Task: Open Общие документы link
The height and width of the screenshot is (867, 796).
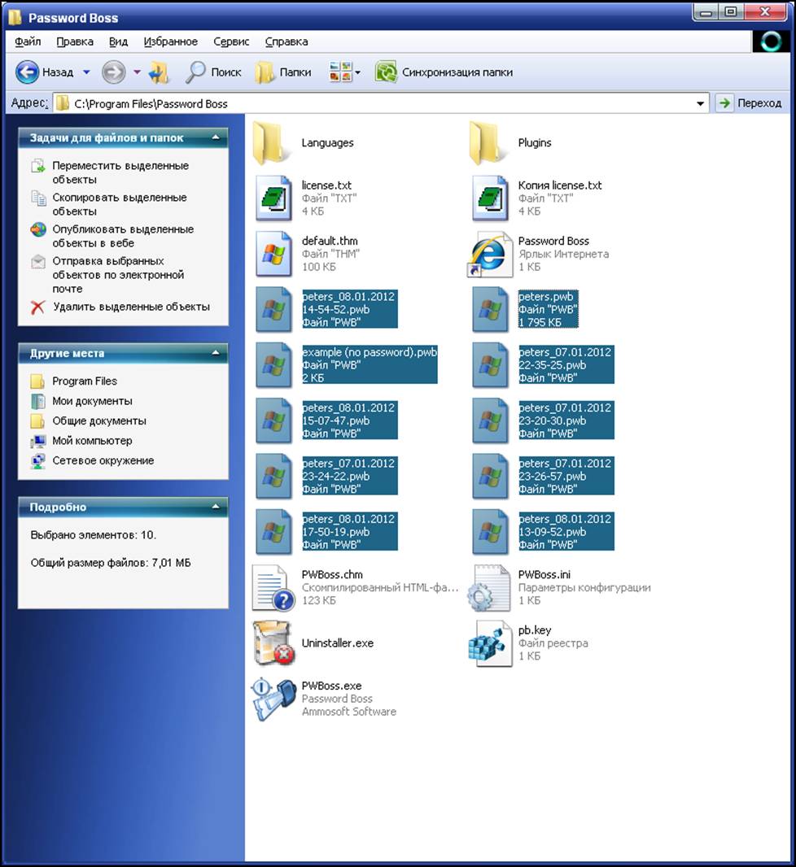Action: 99,420
